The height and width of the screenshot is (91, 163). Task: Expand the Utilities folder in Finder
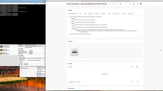click(x=36, y=73)
